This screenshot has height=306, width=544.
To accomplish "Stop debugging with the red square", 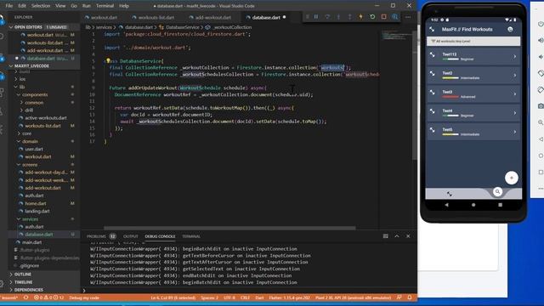I will (x=383, y=17).
